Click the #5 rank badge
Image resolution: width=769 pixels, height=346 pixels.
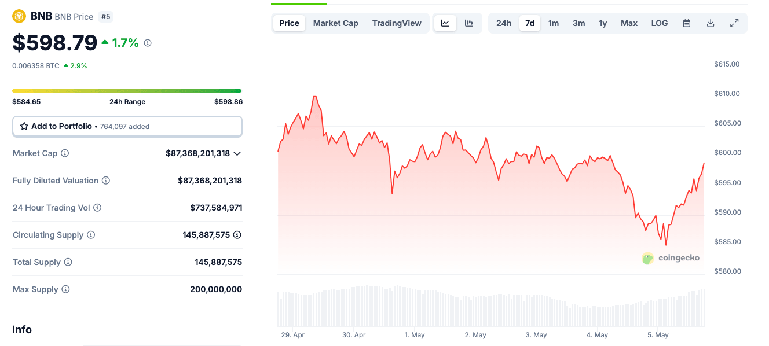(106, 17)
